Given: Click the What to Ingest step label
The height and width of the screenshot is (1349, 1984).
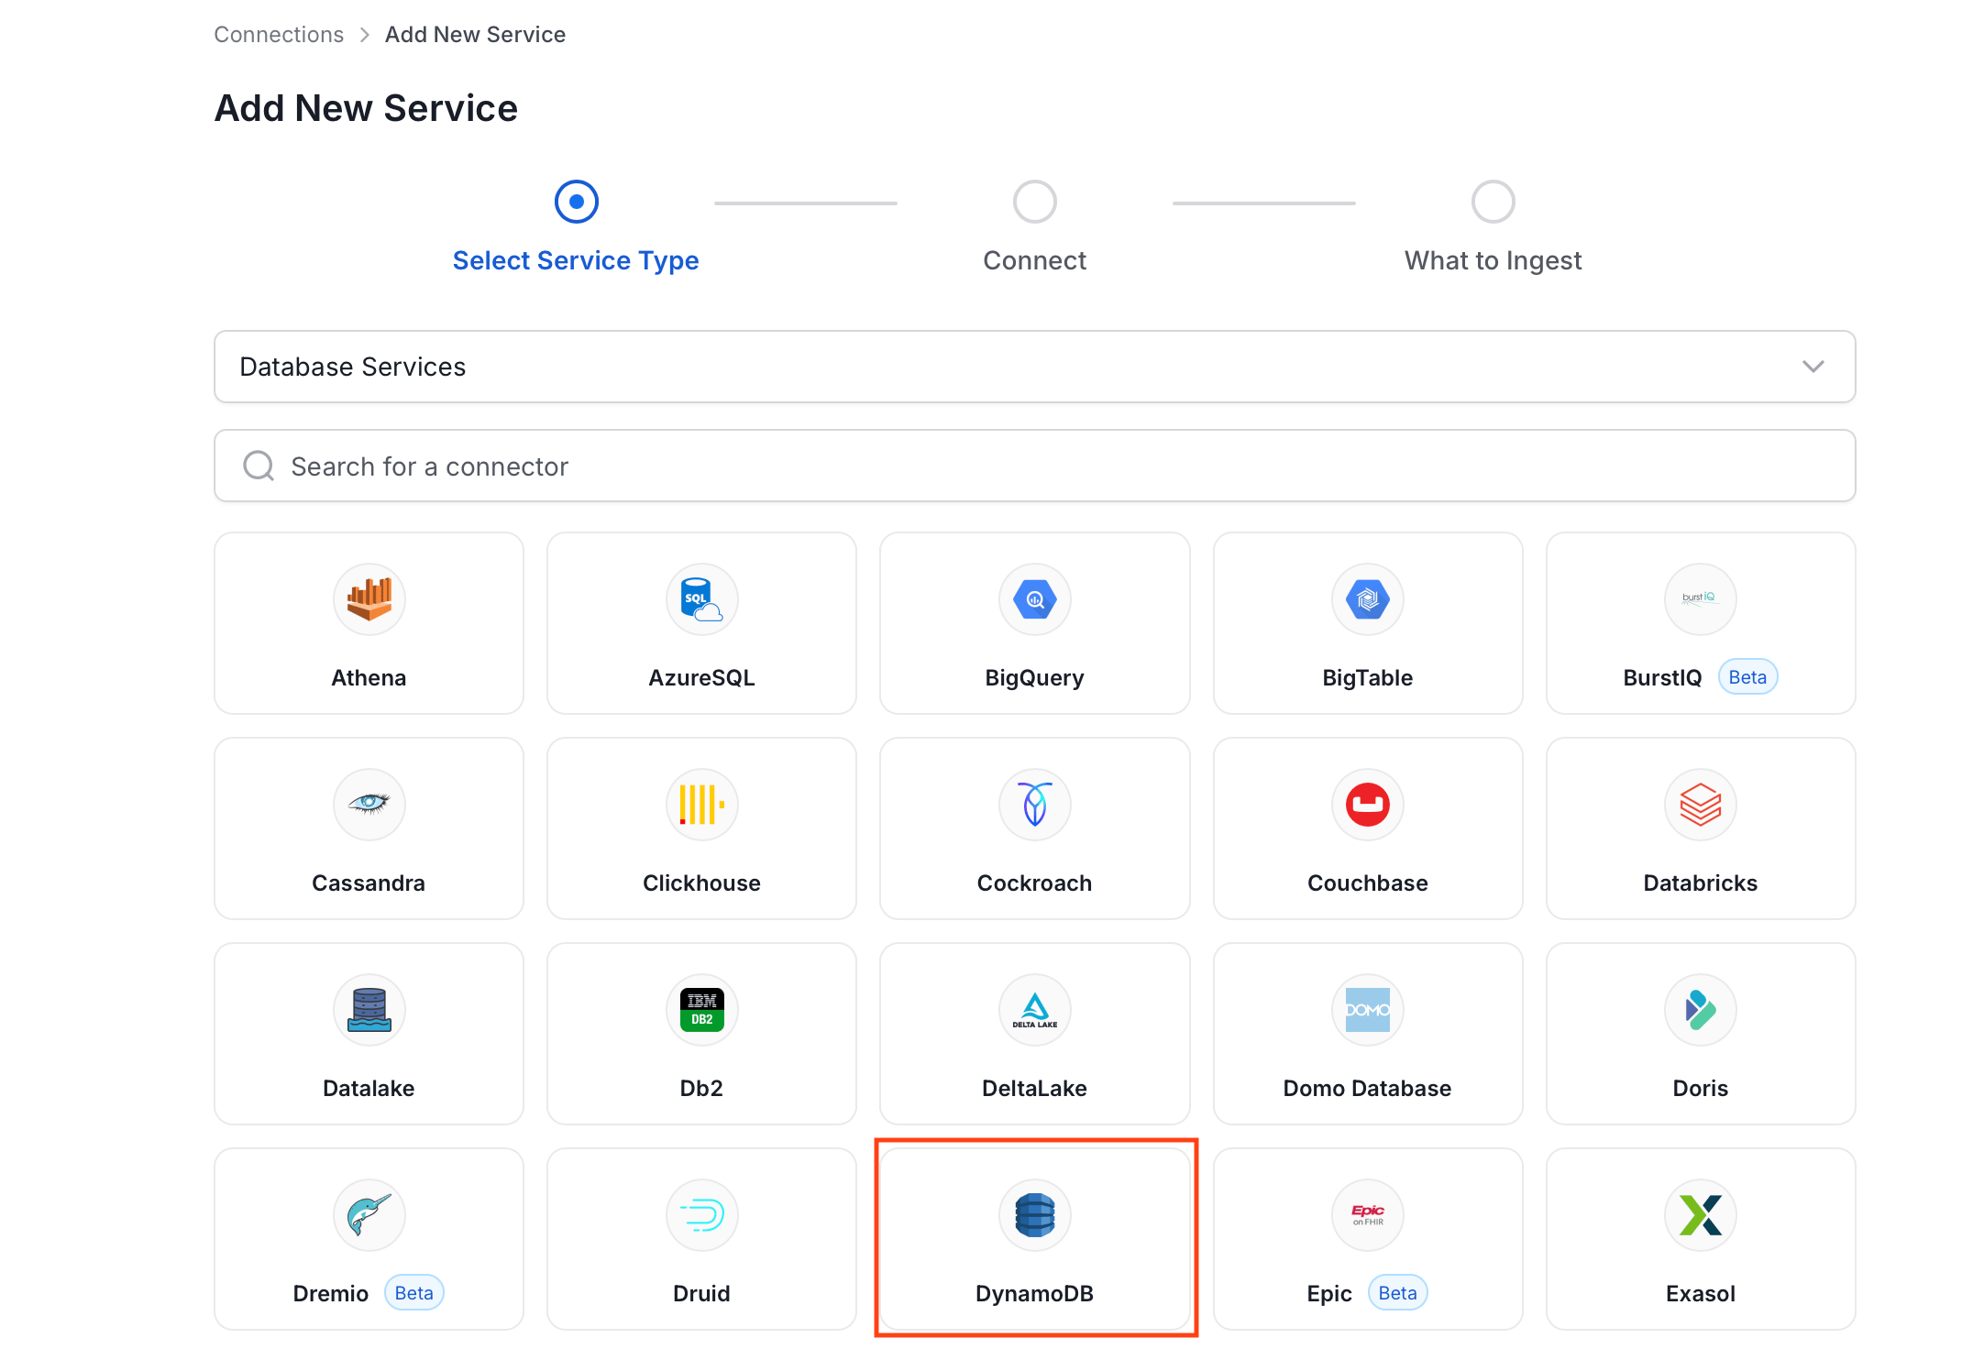Looking at the screenshot, I should pos(1494,260).
